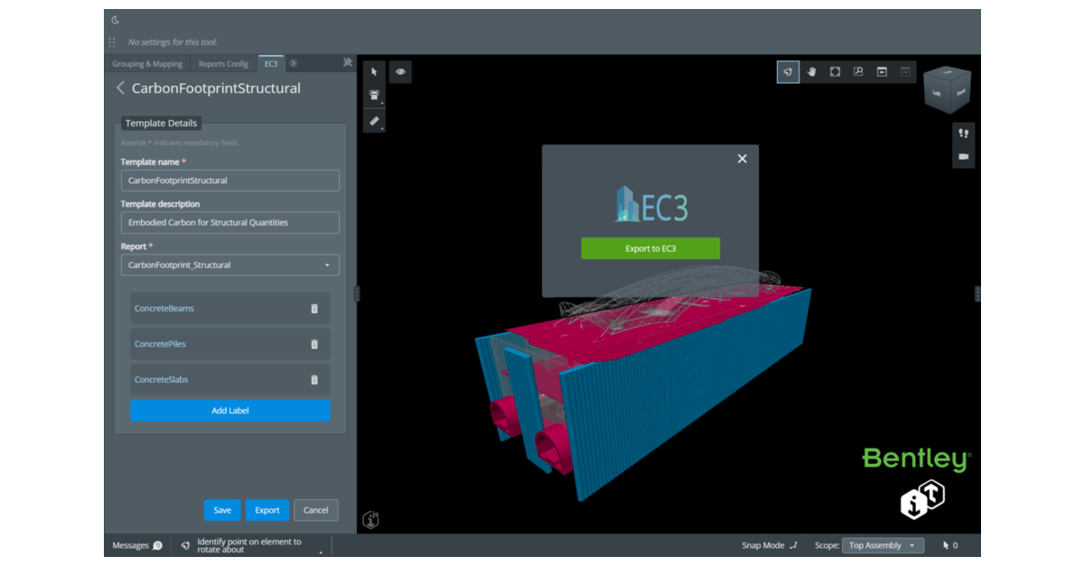The height and width of the screenshot is (566, 1084).
Task: Open the Reports Config tab
Action: pyautogui.click(x=222, y=63)
